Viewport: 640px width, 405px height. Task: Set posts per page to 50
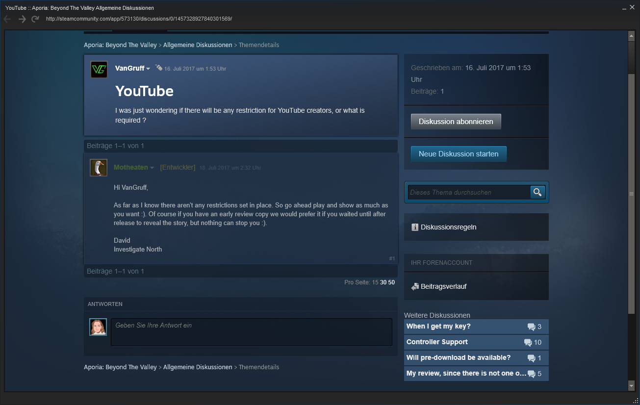[391, 282]
